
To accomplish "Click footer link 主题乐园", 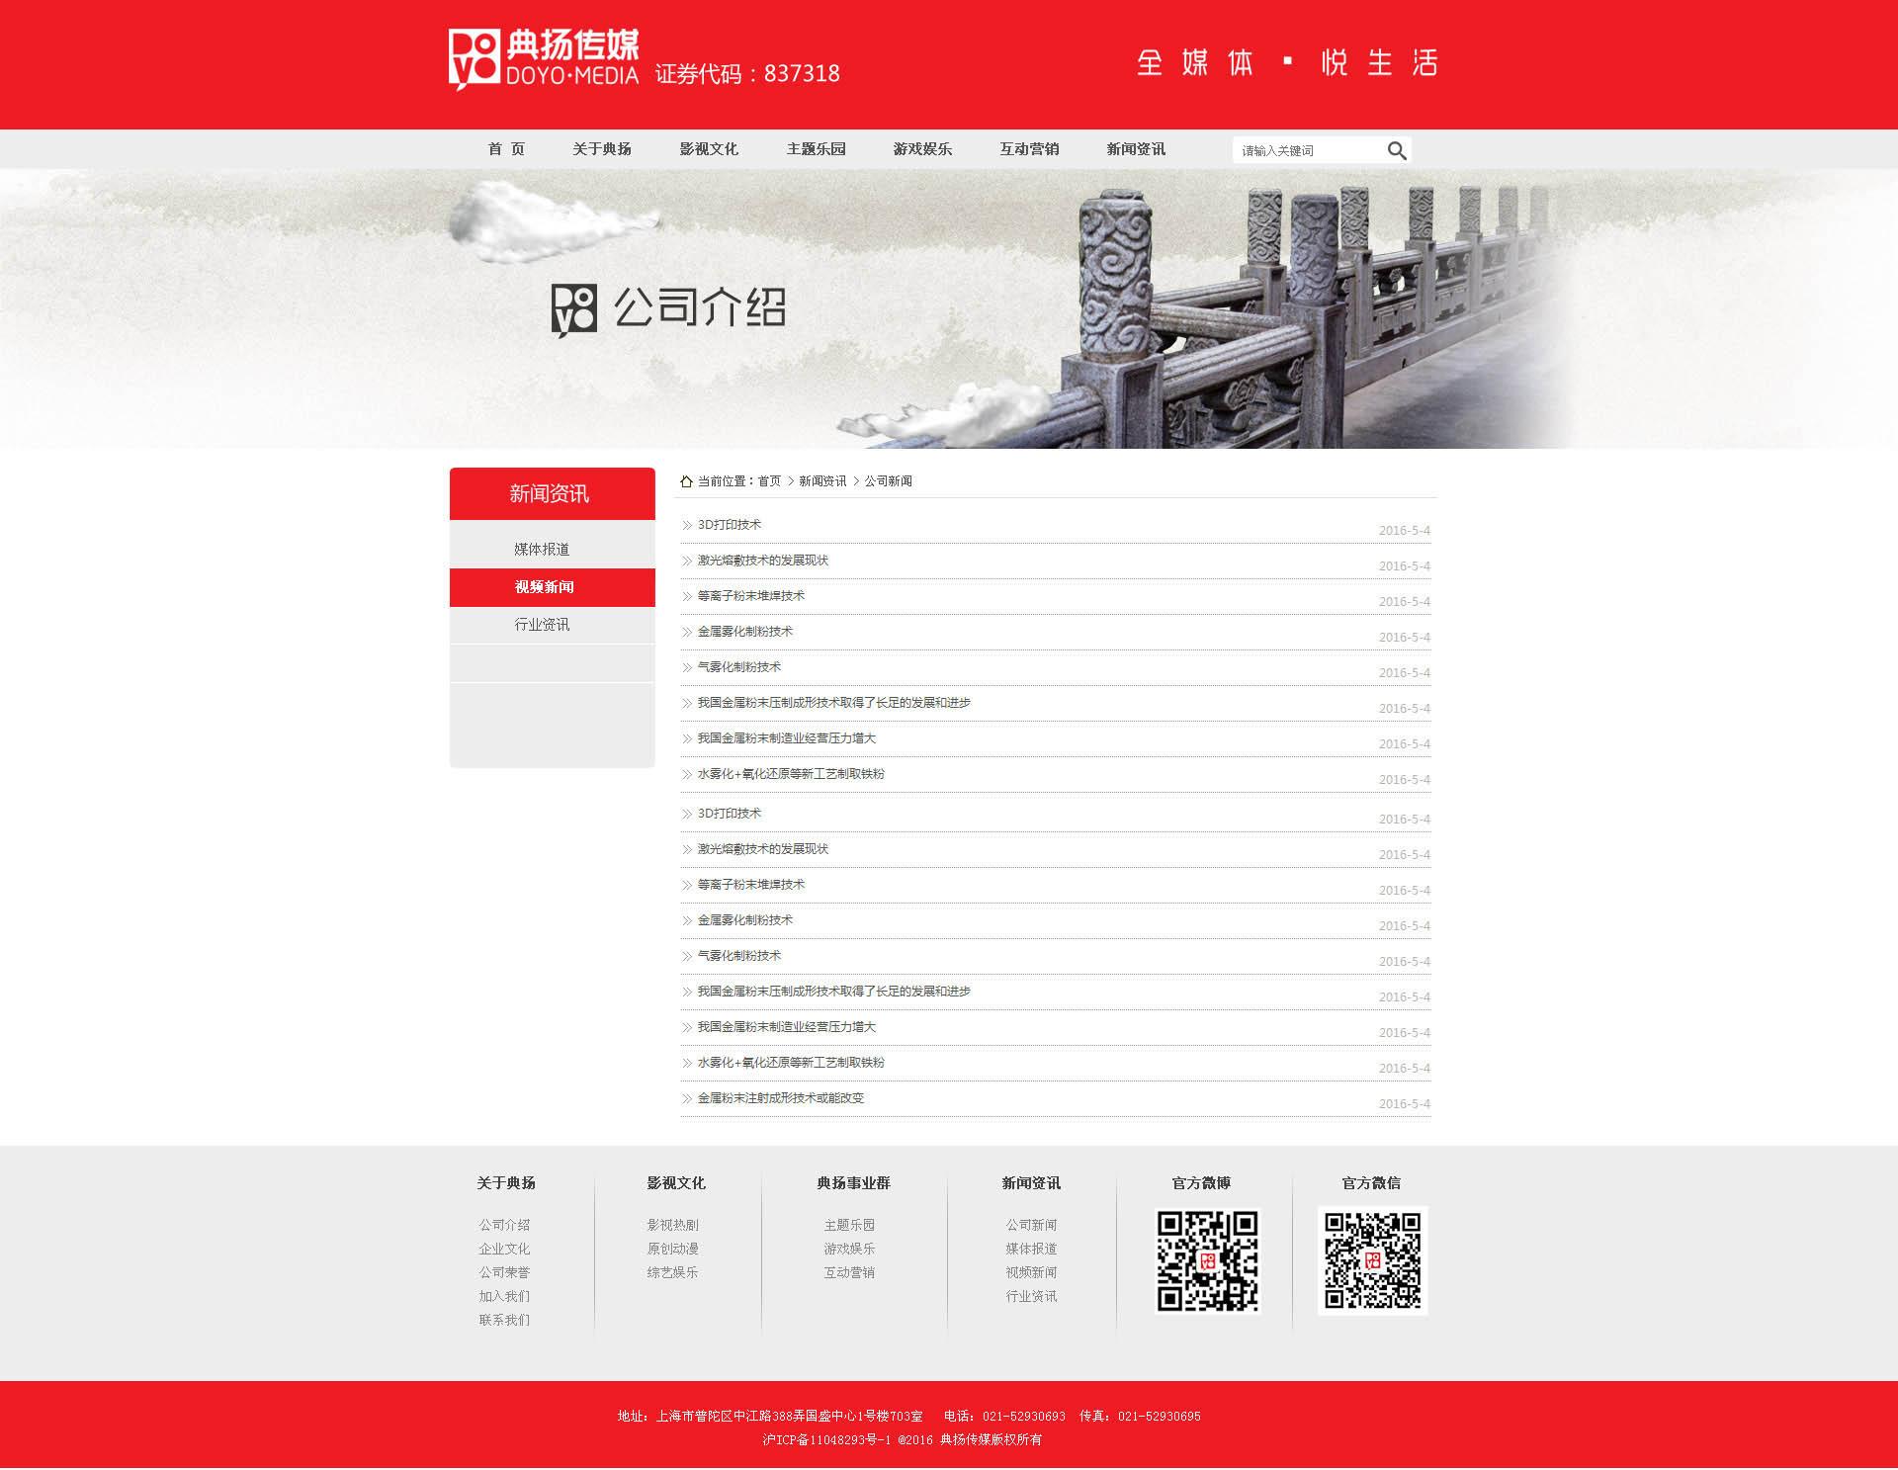I will [849, 1225].
